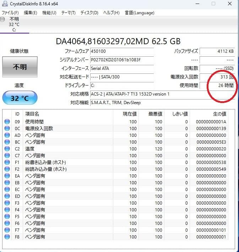
Task: Click the blue status dot for row 09
Action: point(7,122)
